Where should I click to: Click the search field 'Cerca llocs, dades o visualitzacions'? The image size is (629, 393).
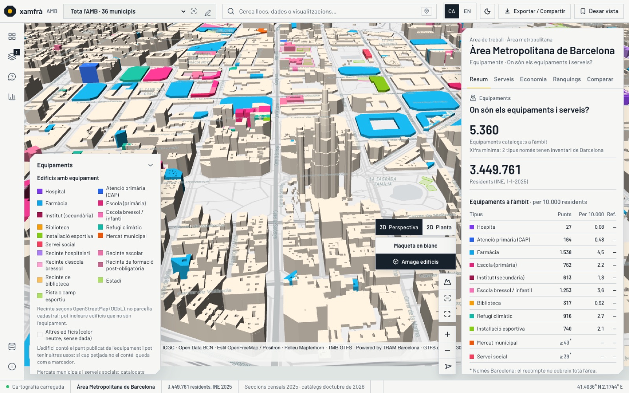click(x=329, y=11)
